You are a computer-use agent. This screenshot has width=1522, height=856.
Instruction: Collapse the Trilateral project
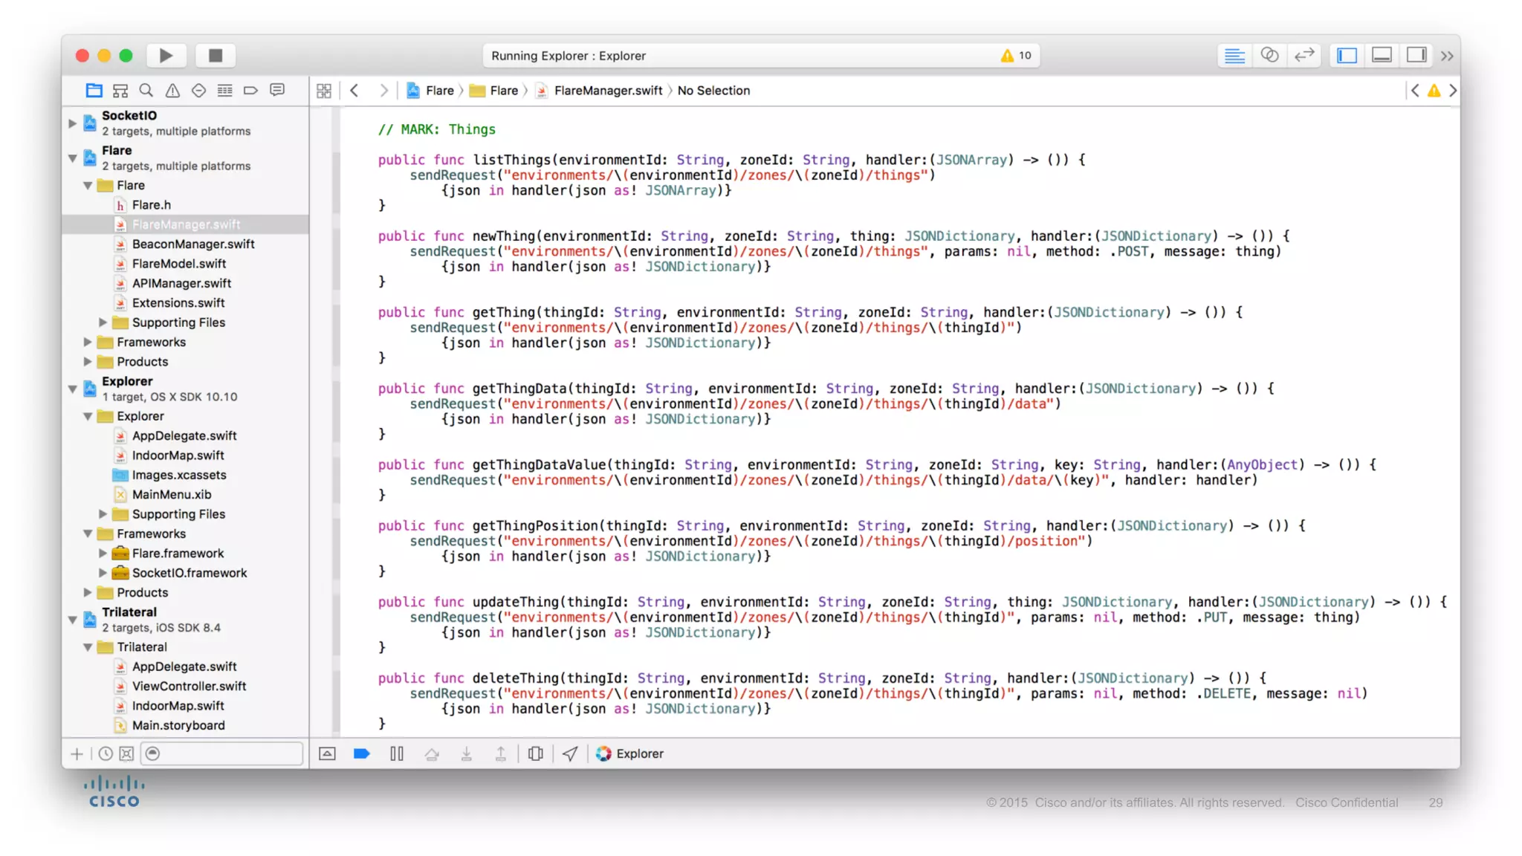click(73, 619)
